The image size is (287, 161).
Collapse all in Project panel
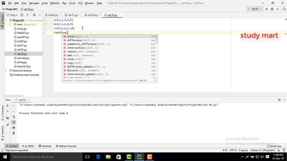27,15
